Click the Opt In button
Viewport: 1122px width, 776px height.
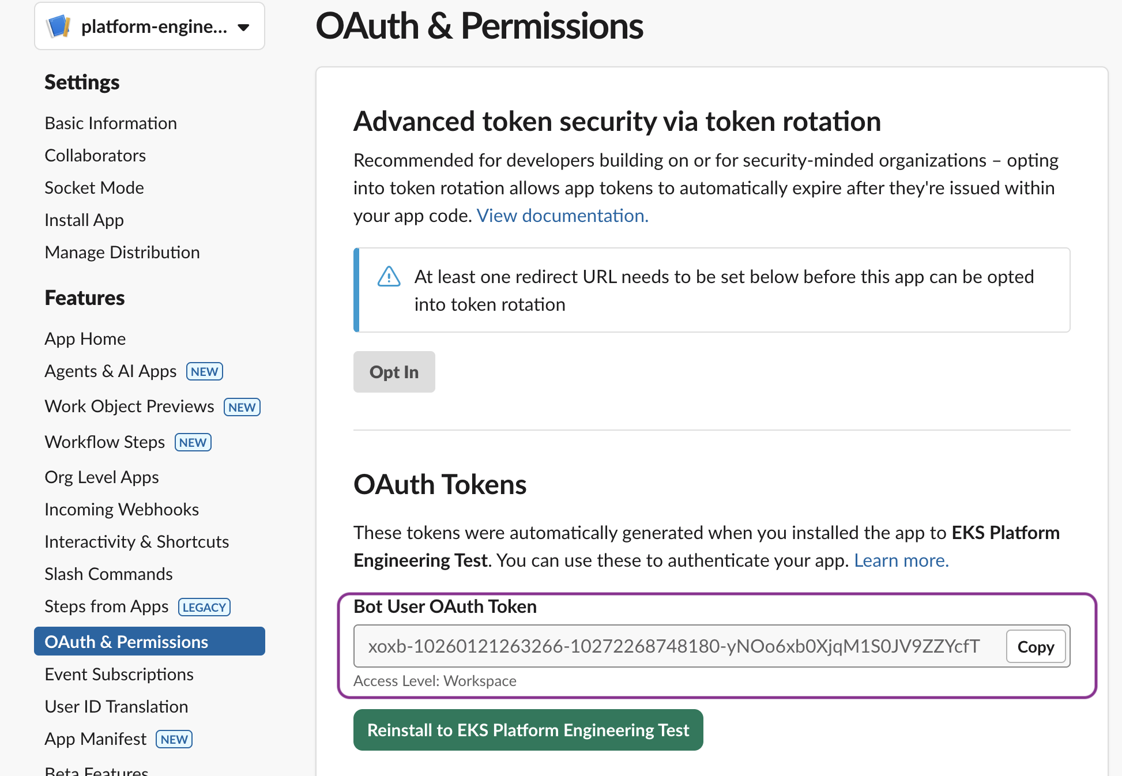pyautogui.click(x=394, y=372)
